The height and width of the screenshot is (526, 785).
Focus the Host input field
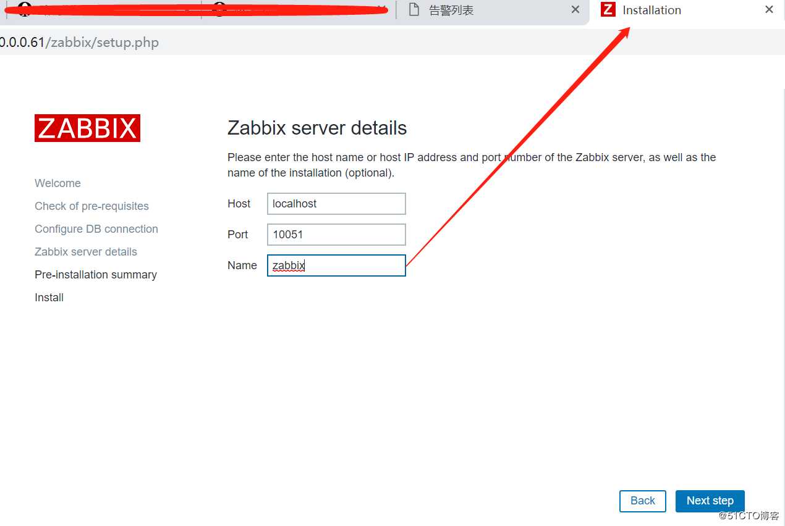click(x=336, y=204)
